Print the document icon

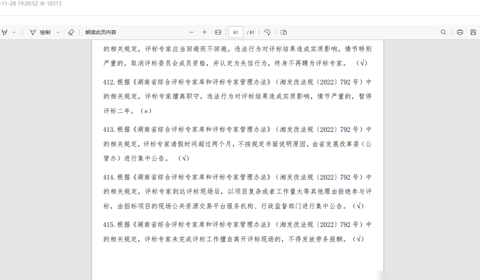460,32
